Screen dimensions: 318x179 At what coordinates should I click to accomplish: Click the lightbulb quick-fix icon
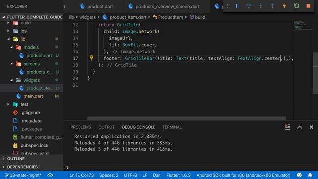point(91,58)
